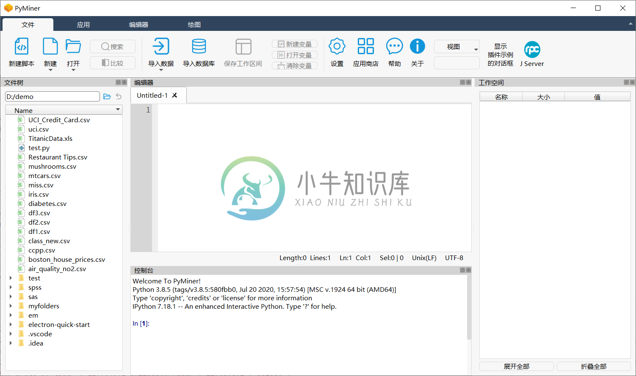Expand the sas folder
Image resolution: width=636 pixels, height=376 pixels.
11,297
